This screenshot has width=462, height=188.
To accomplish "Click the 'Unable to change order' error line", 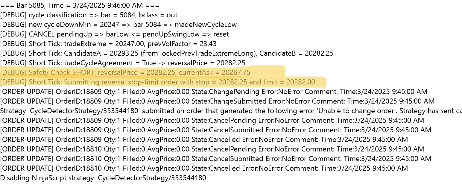I will click(x=230, y=111).
